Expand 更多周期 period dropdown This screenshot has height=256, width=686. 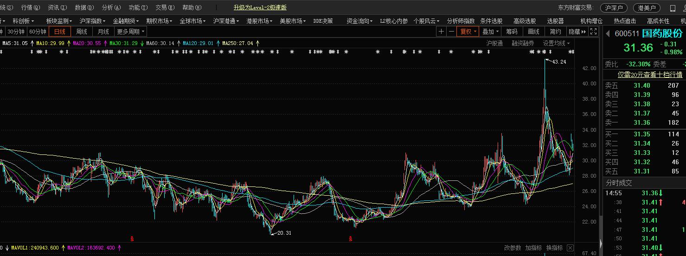(x=130, y=32)
